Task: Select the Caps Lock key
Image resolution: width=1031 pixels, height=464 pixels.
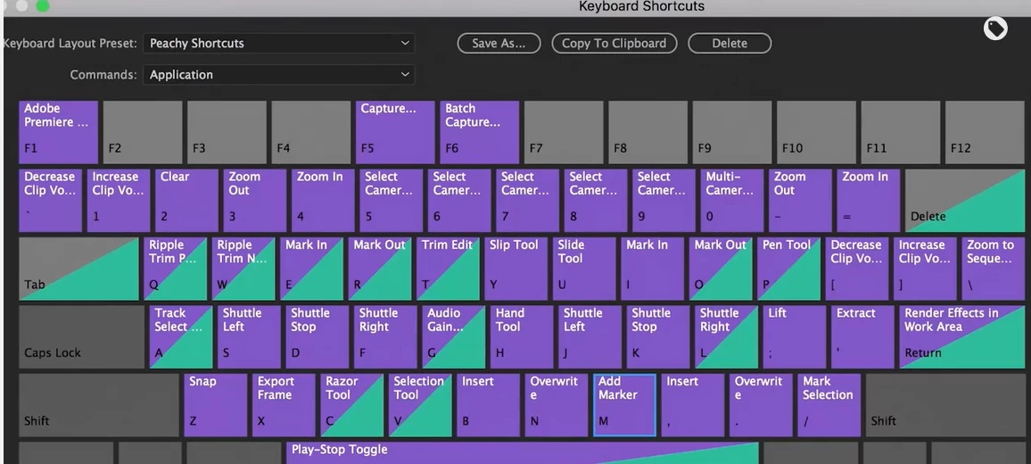Action: point(81,337)
